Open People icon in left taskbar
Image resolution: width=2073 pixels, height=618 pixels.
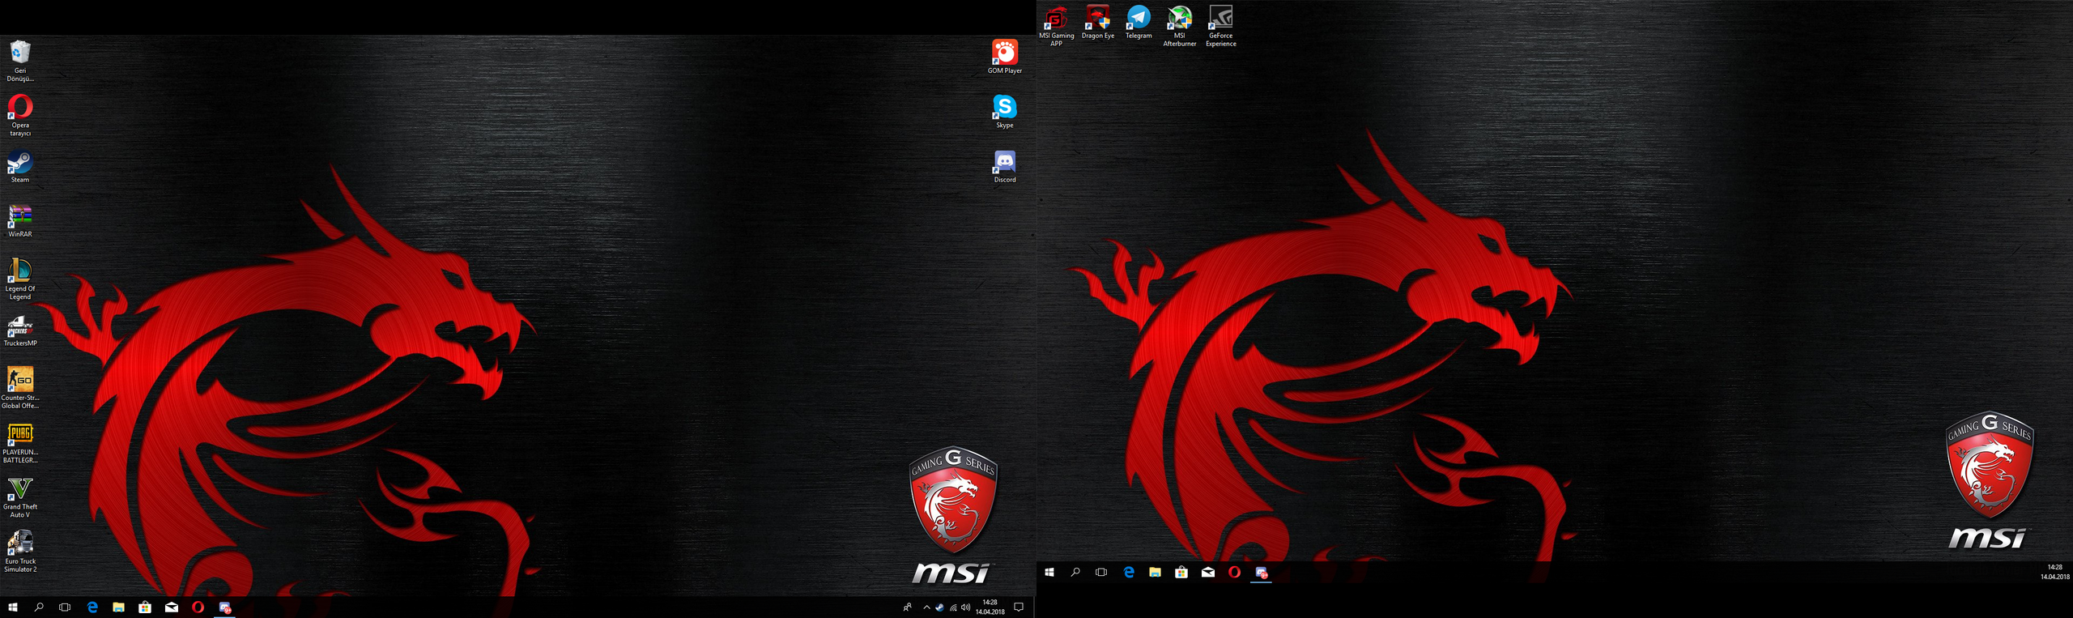click(907, 607)
